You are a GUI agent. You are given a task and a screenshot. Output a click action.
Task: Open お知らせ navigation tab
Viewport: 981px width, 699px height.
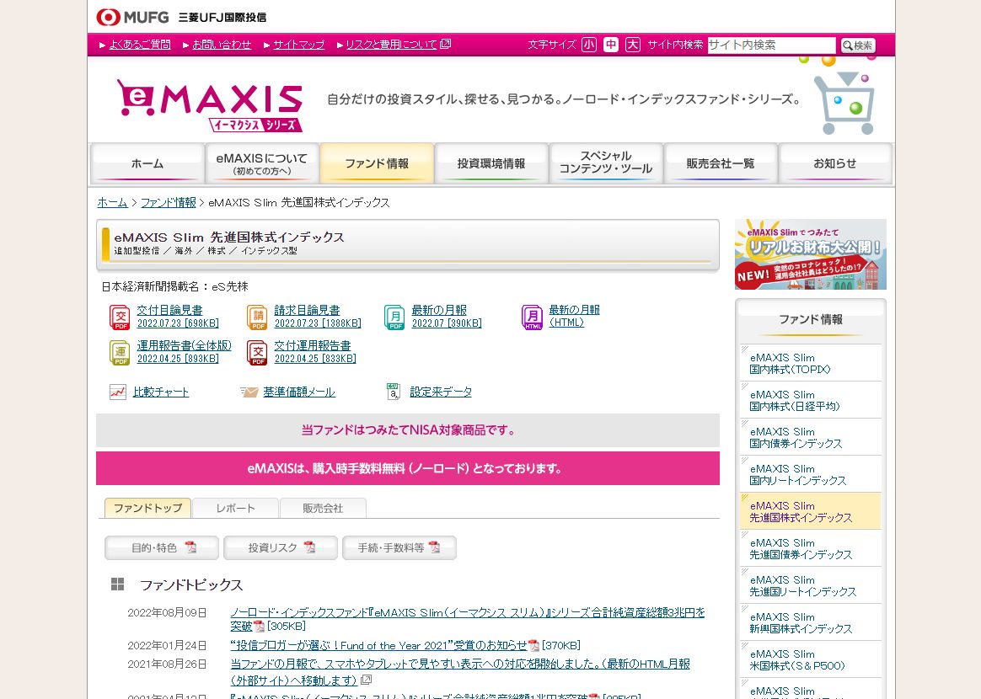coord(834,163)
